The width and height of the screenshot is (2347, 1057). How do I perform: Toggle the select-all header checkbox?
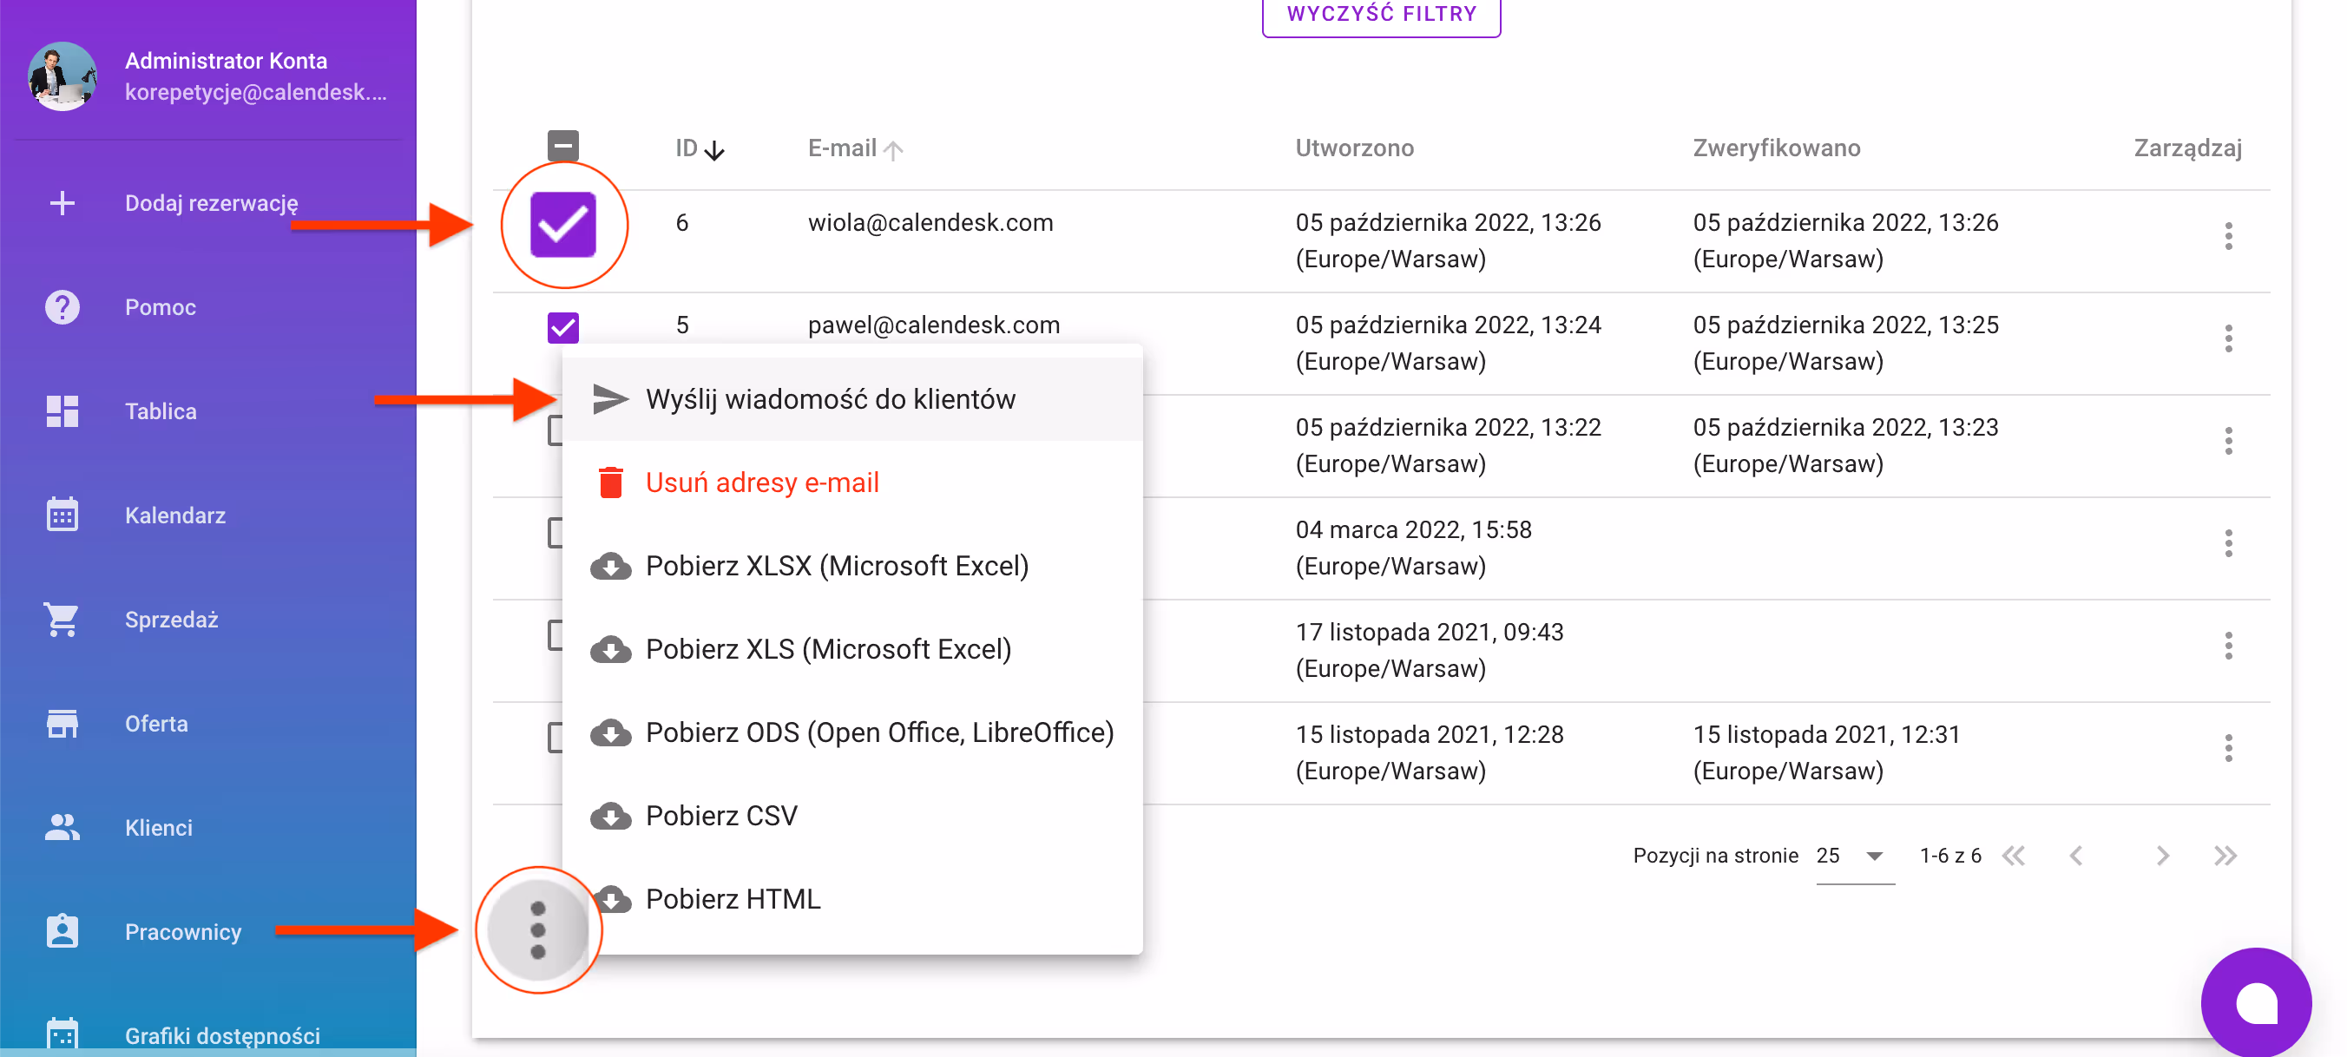point(563,146)
